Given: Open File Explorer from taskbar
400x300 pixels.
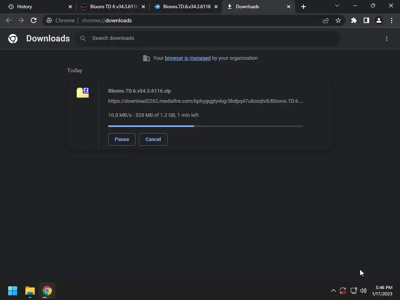Looking at the screenshot, I should (x=30, y=291).
